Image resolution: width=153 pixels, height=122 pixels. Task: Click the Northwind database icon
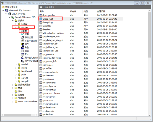click(19, 71)
